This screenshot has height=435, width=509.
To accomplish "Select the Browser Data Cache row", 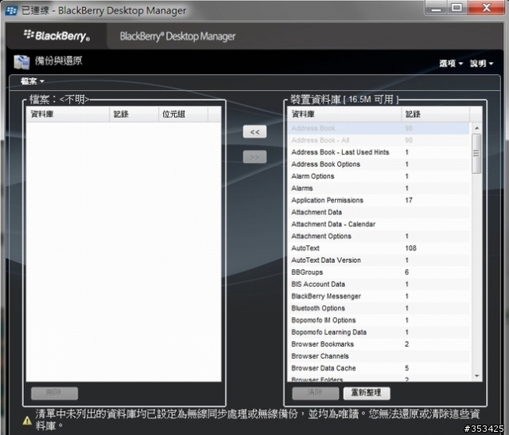I will point(379,369).
